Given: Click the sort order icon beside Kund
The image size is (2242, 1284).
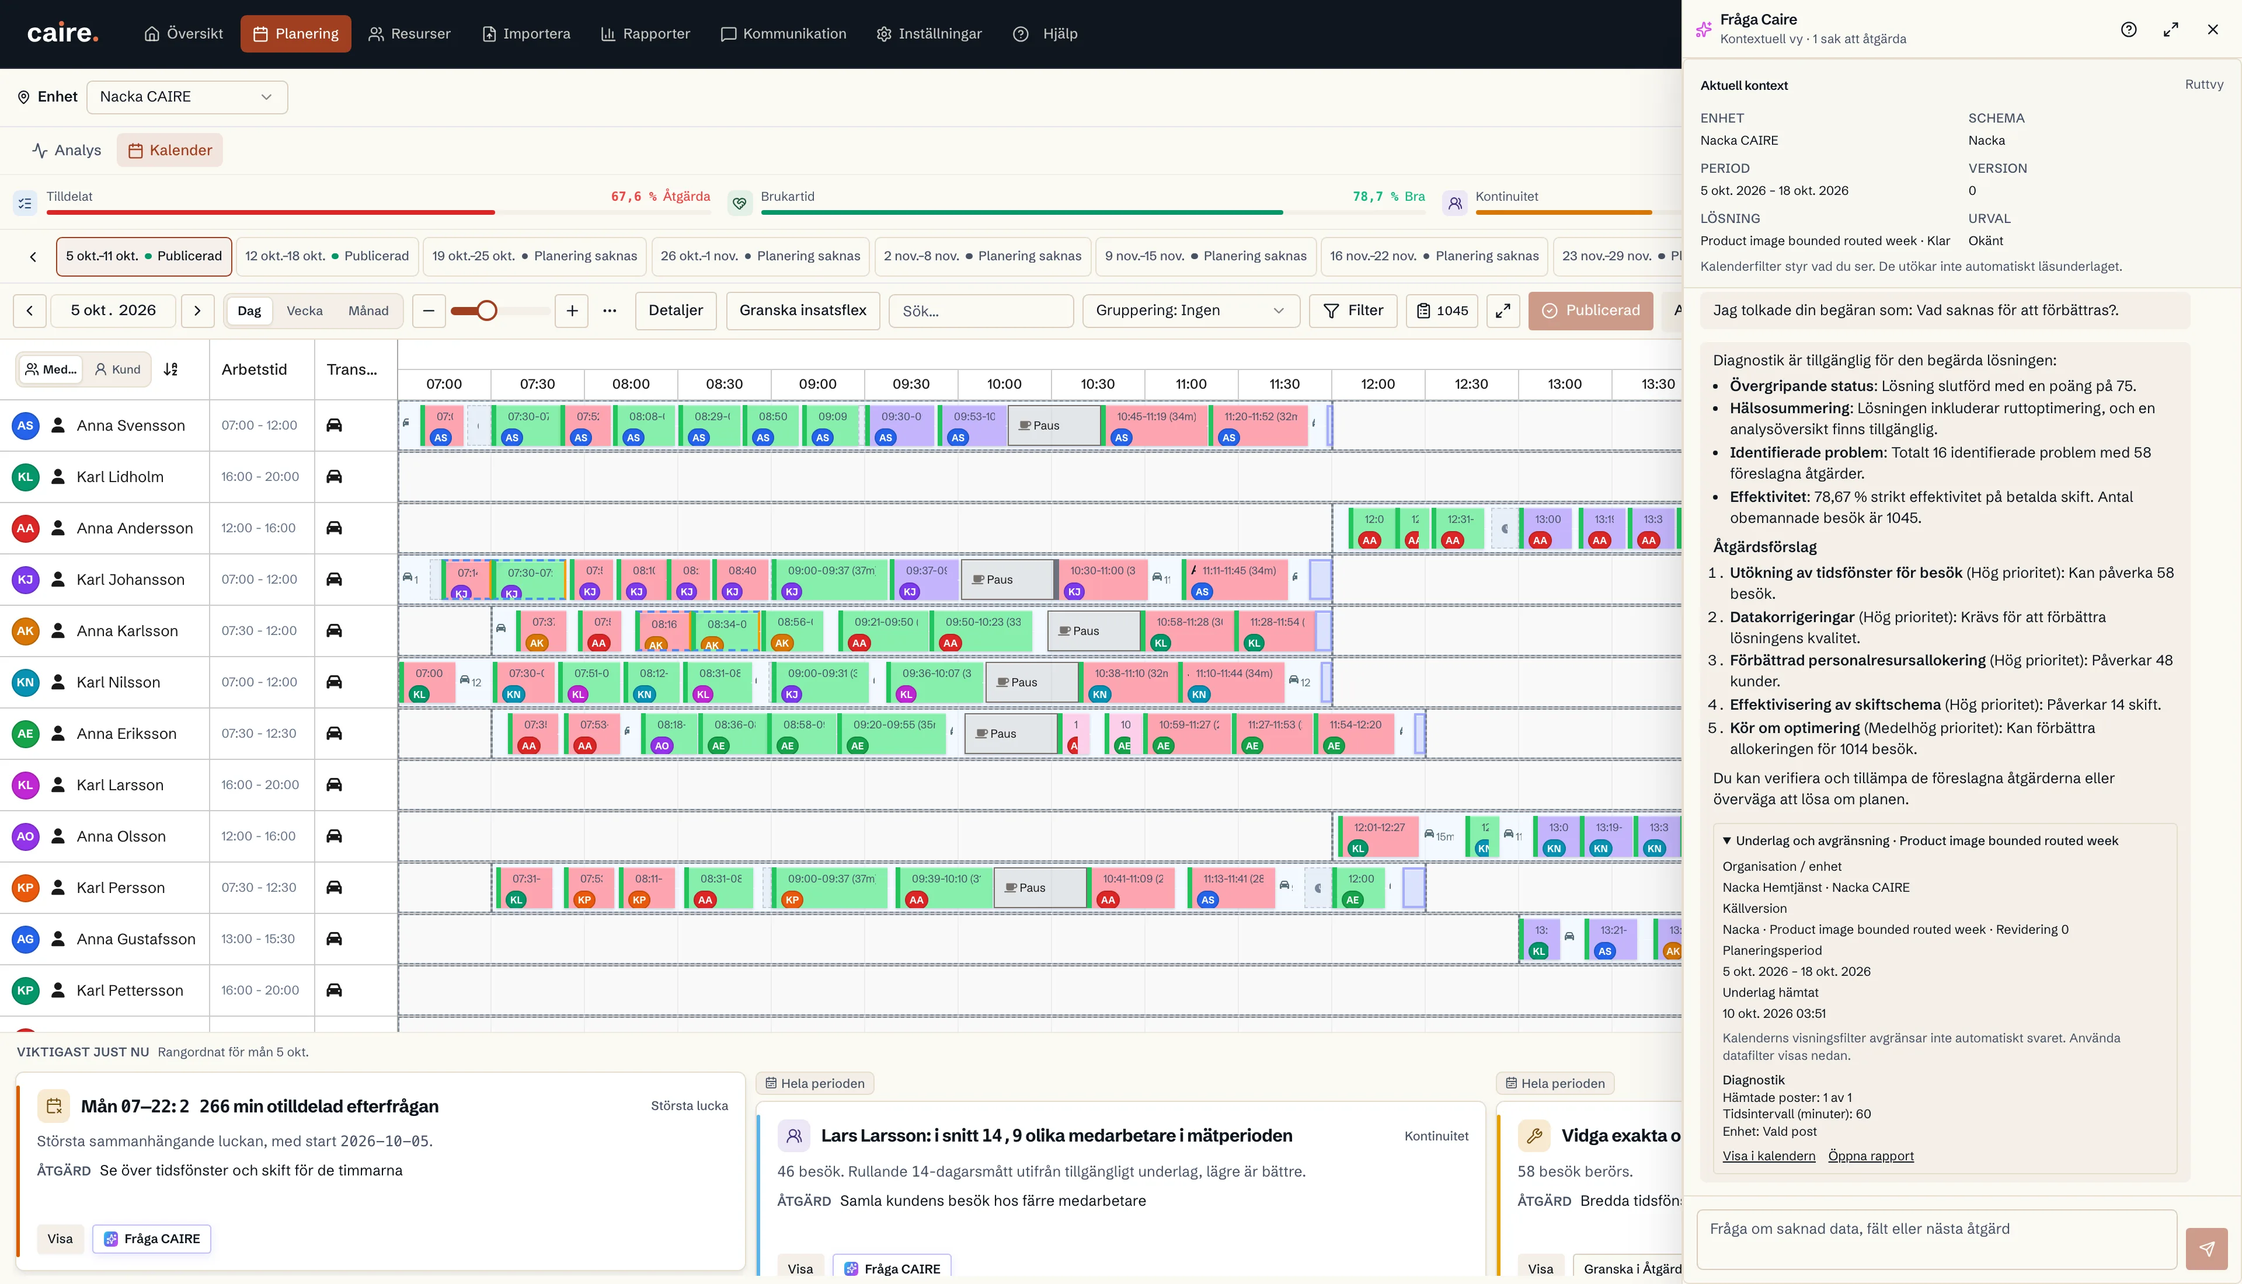Looking at the screenshot, I should pyautogui.click(x=171, y=369).
